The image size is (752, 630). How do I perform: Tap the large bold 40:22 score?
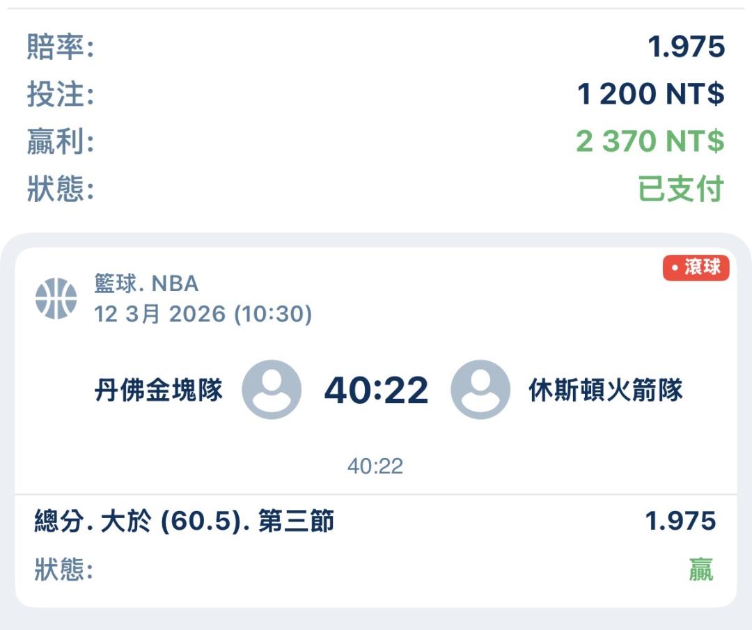tap(376, 391)
